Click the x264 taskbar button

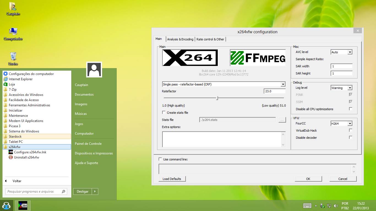[x=23, y=206]
